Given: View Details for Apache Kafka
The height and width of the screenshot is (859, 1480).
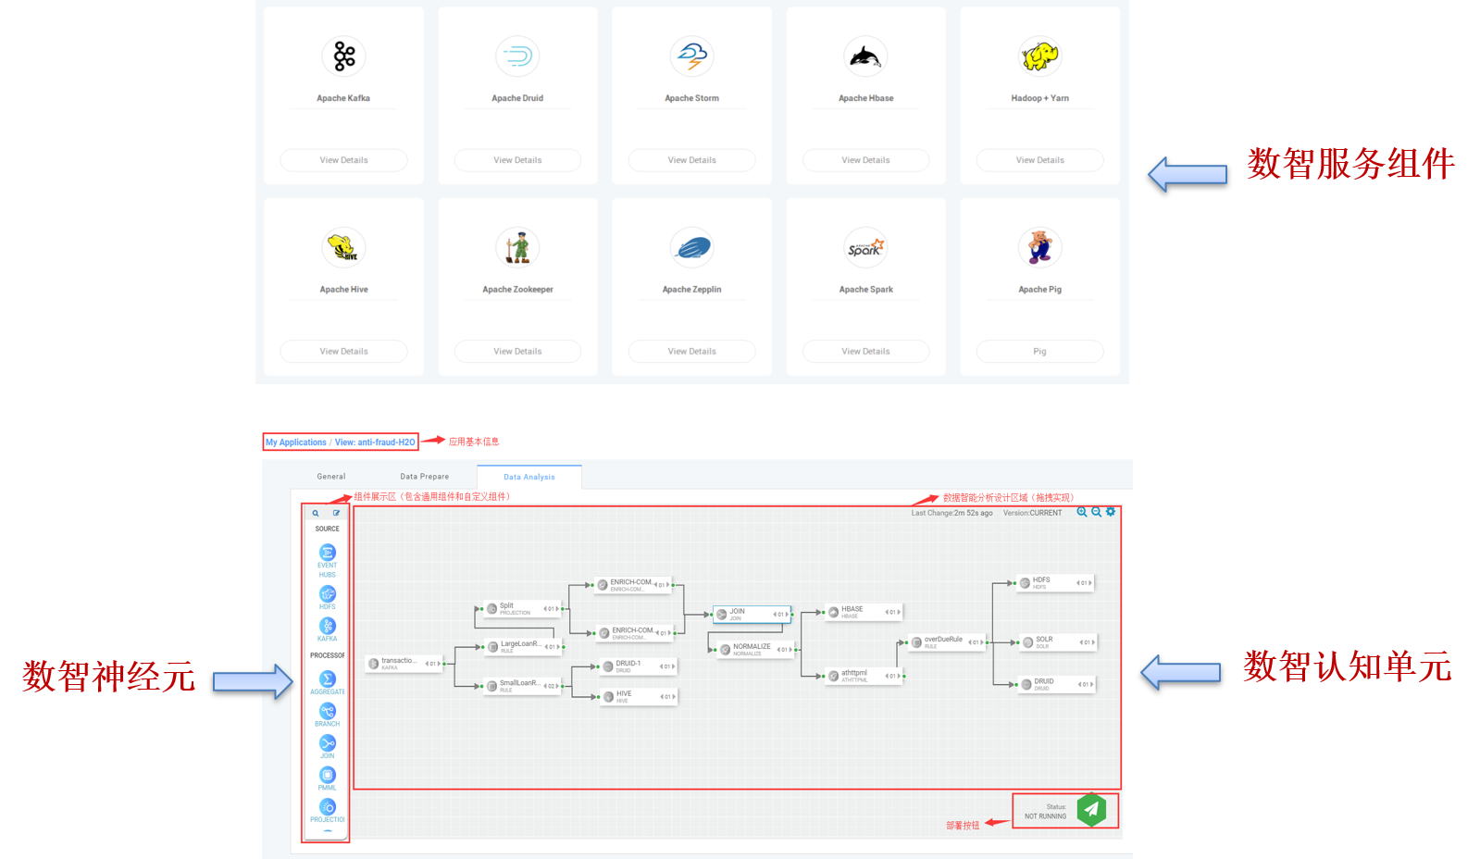Looking at the screenshot, I should tap(343, 160).
